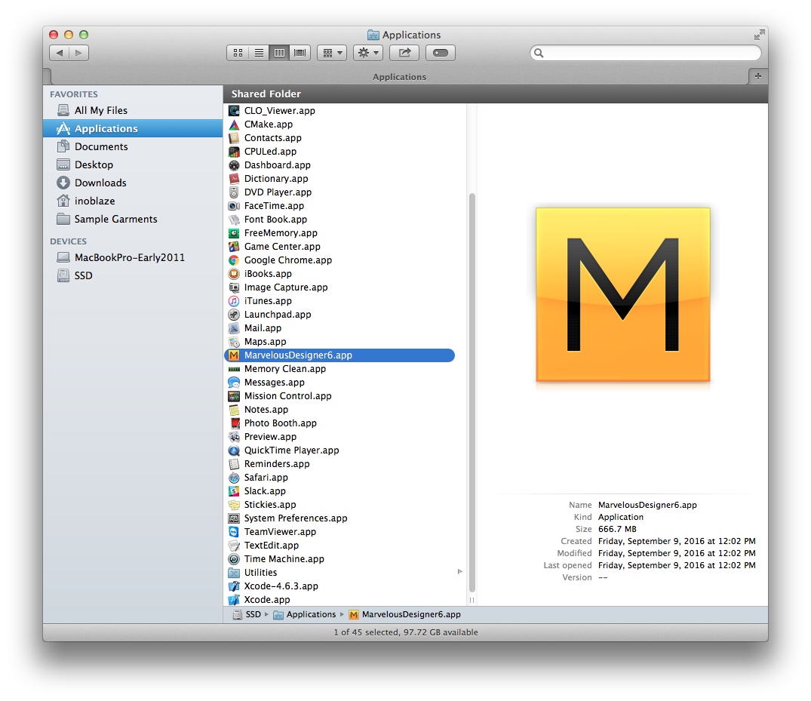Click the Edit Tags toolbar button

(x=441, y=53)
